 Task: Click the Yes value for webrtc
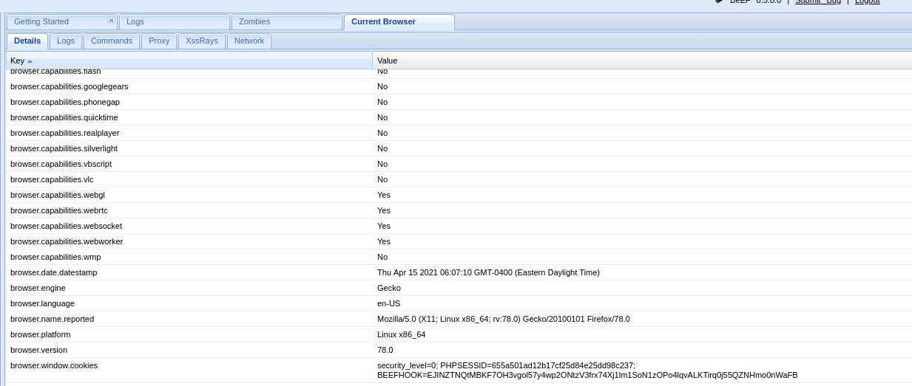tap(384, 210)
